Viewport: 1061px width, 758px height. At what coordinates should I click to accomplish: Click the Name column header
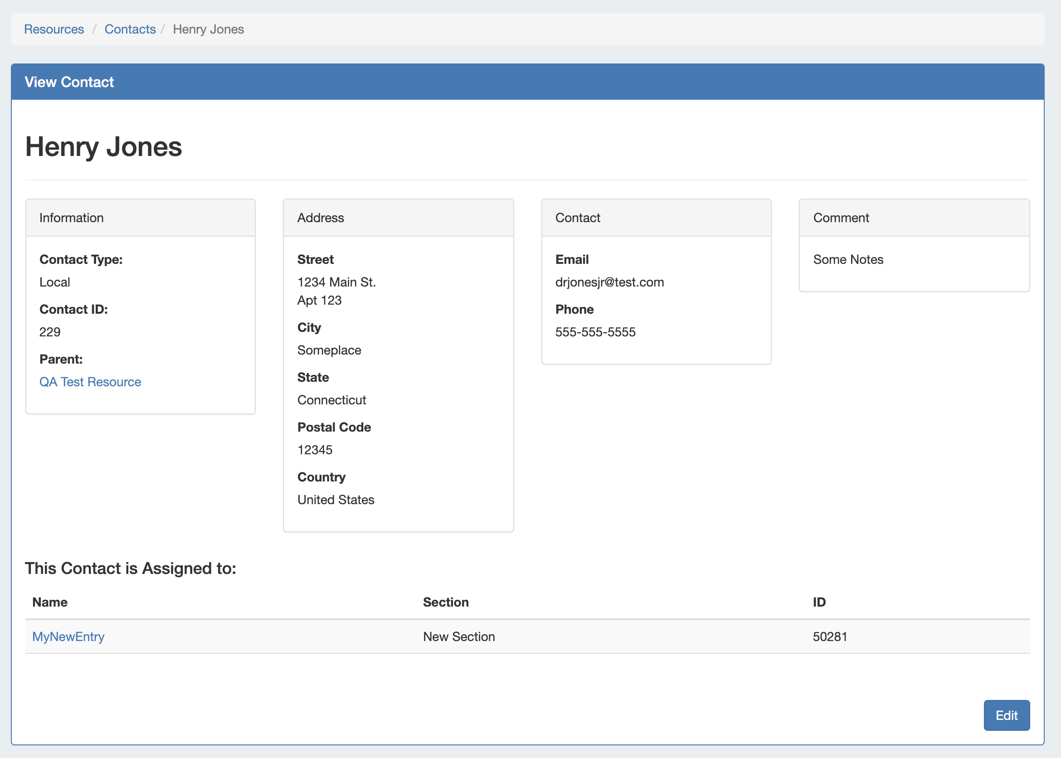click(50, 602)
